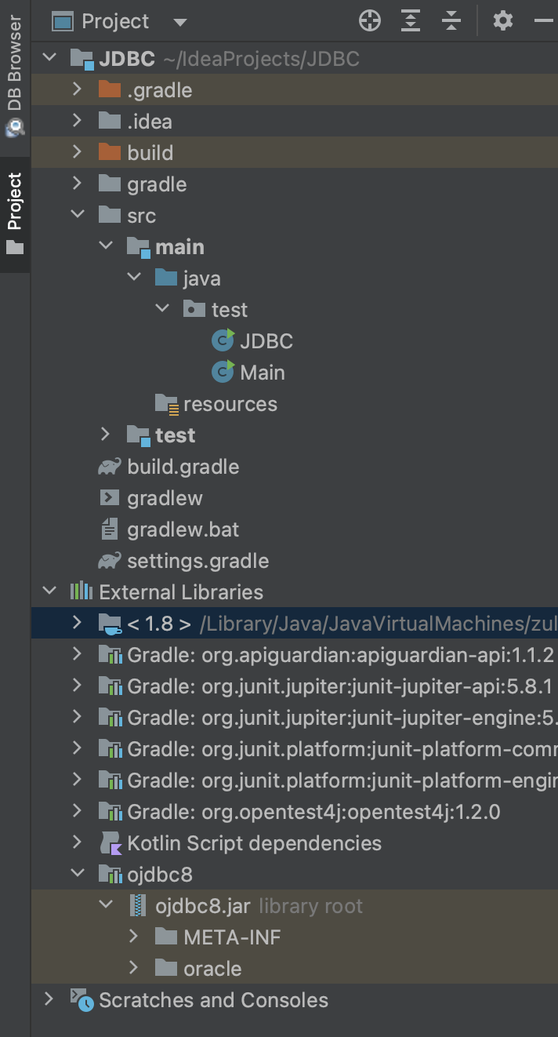Image resolution: width=558 pixels, height=1037 pixels.
Task: Collapse the src folder
Action: (x=78, y=215)
